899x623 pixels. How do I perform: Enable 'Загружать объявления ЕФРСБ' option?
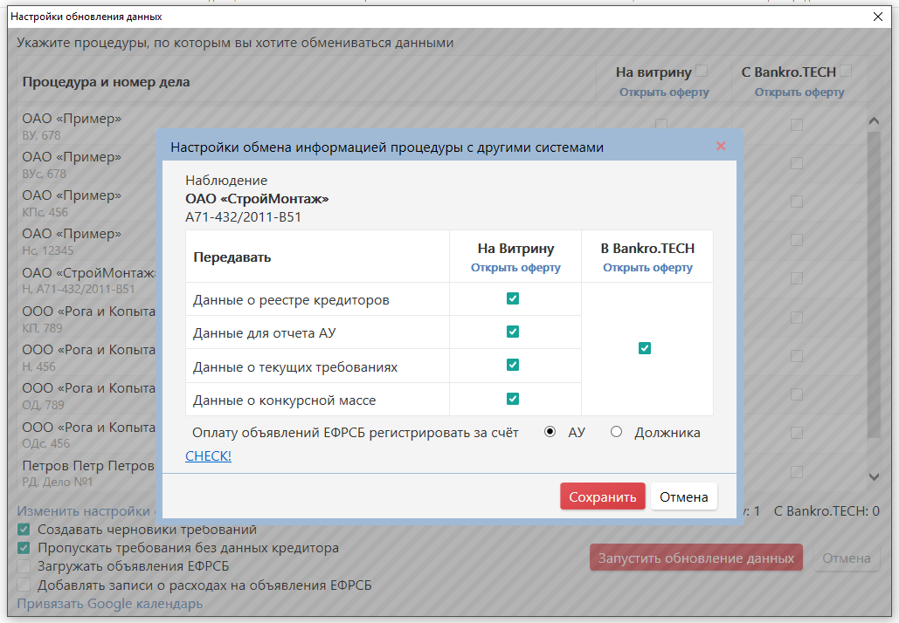pyautogui.click(x=24, y=567)
